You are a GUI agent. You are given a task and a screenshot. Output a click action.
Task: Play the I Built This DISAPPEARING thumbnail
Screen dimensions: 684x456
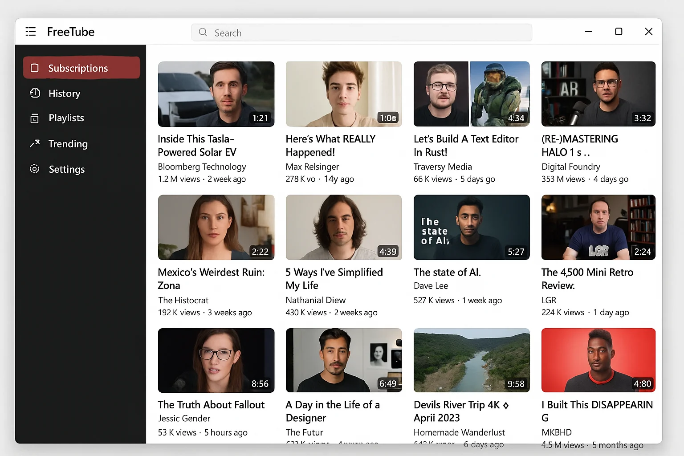[x=598, y=360]
